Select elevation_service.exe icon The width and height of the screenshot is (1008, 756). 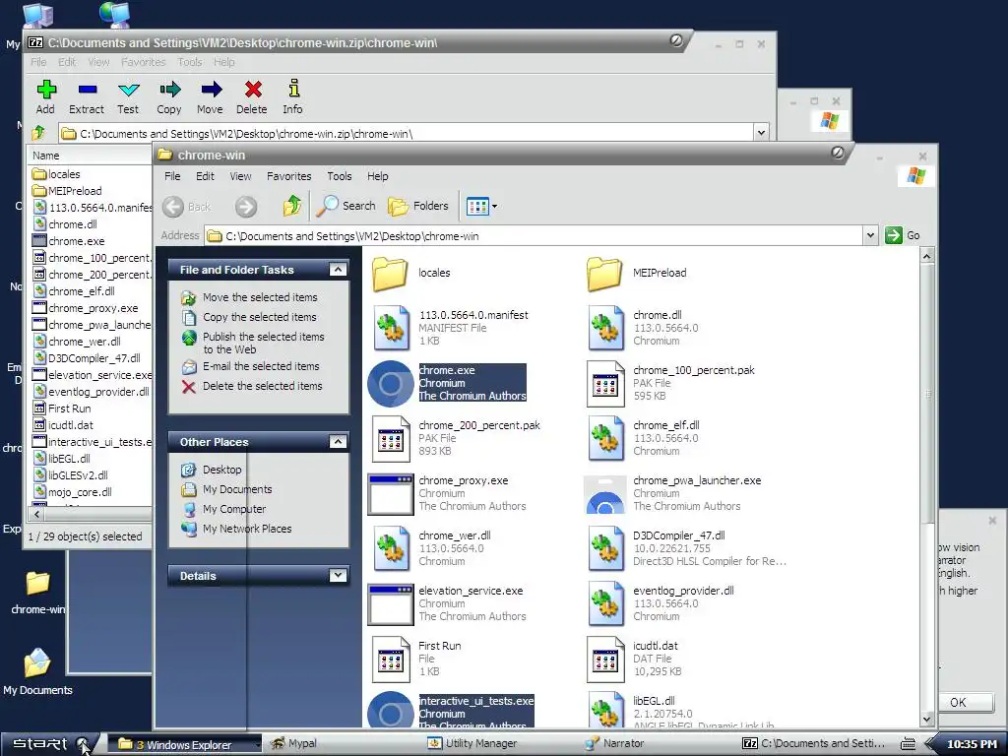(x=390, y=604)
